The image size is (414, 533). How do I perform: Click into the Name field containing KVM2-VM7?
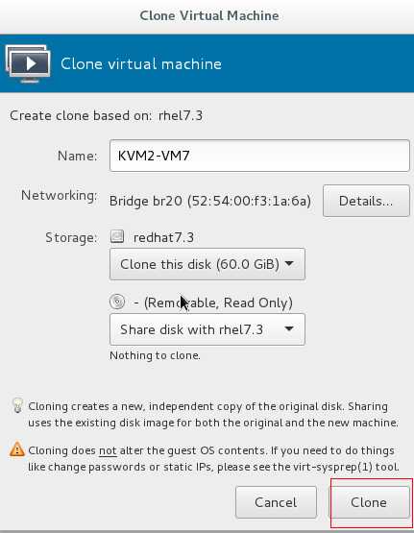tap(259, 156)
